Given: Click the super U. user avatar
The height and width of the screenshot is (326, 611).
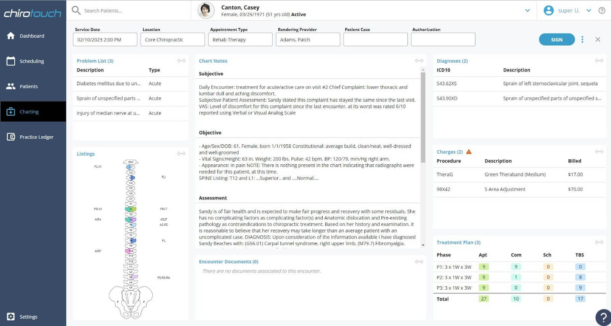Looking at the screenshot, I should [549, 10].
